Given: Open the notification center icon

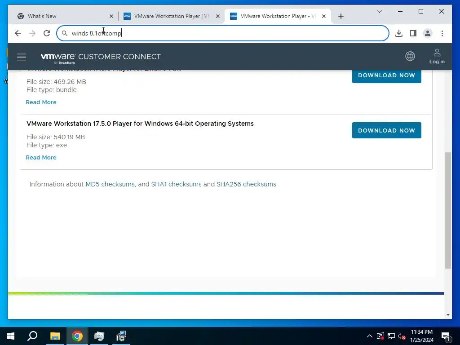Looking at the screenshot, I should tap(446, 336).
